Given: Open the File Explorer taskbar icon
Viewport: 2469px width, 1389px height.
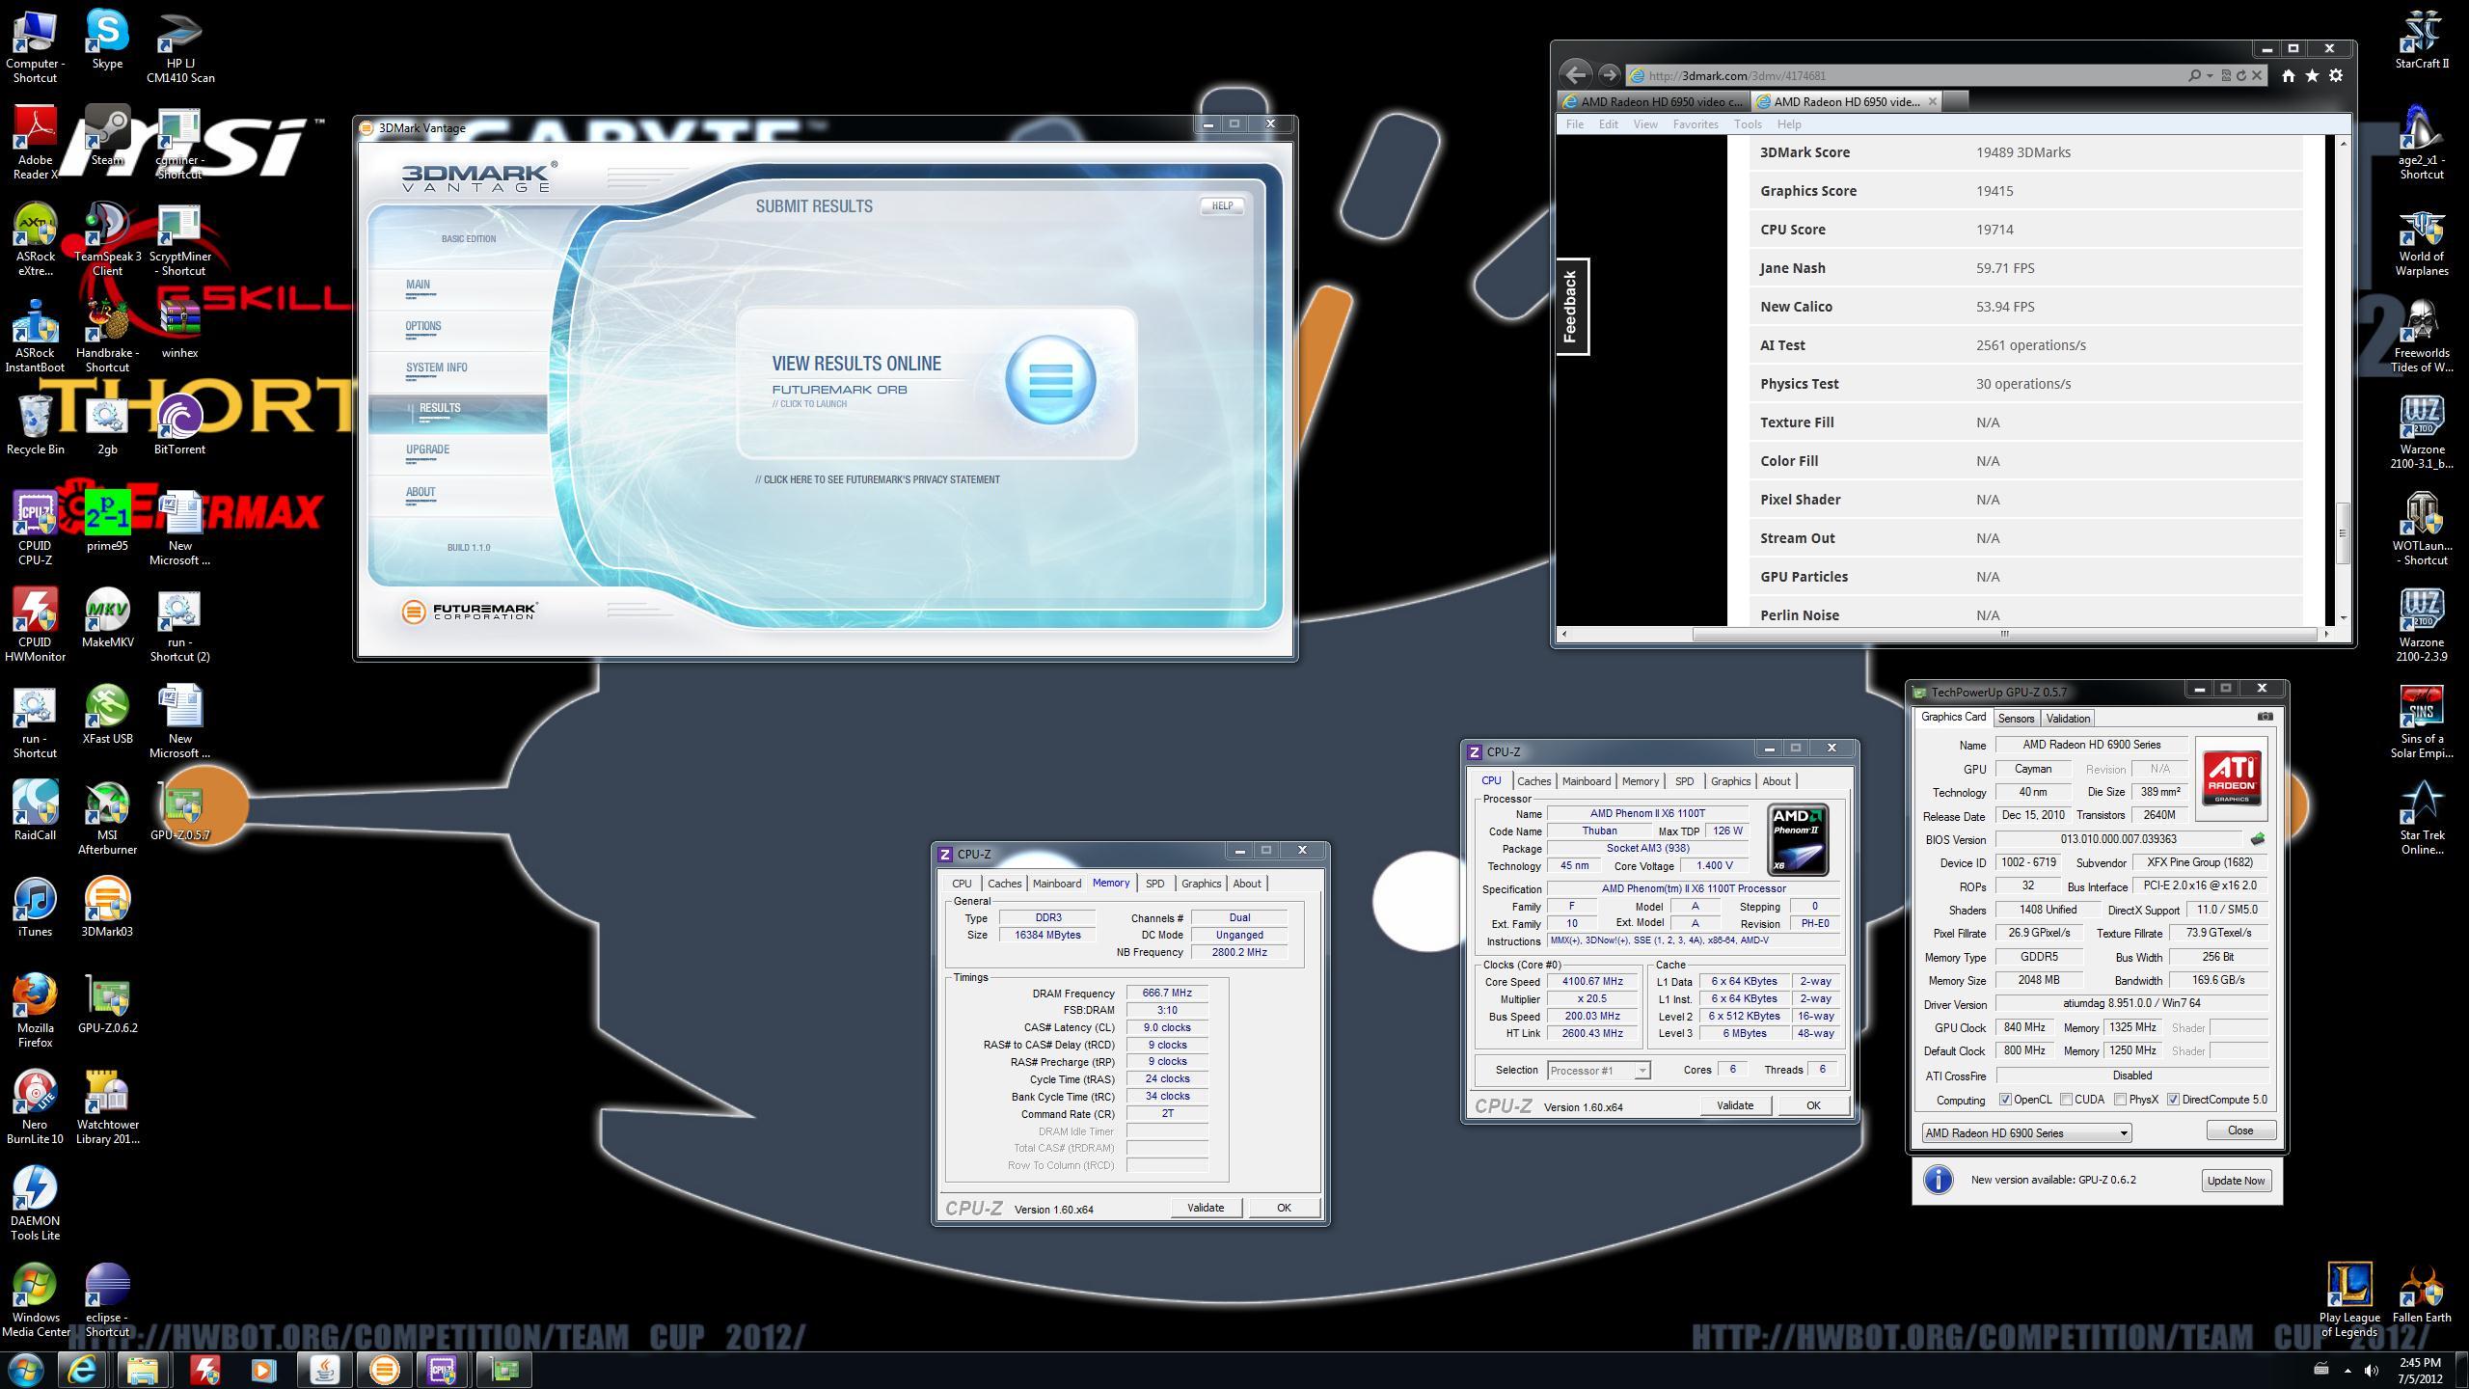Looking at the screenshot, I should 144,1370.
